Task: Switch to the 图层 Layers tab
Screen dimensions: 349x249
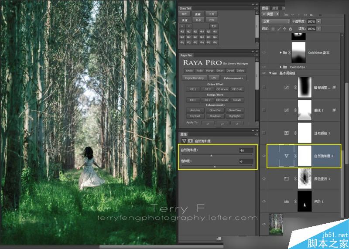Action: pyautogui.click(x=265, y=8)
